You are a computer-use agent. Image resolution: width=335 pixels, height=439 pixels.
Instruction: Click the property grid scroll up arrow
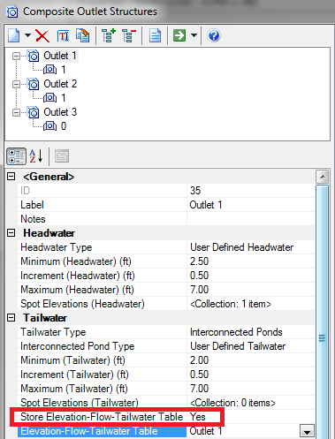322,177
